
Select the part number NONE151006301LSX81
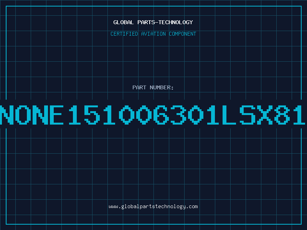(x=153, y=115)
